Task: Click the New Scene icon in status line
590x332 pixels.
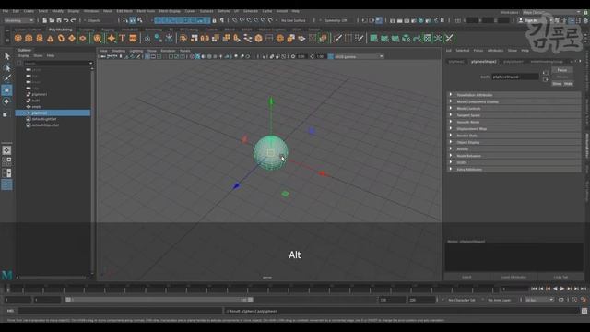Action: [45, 20]
